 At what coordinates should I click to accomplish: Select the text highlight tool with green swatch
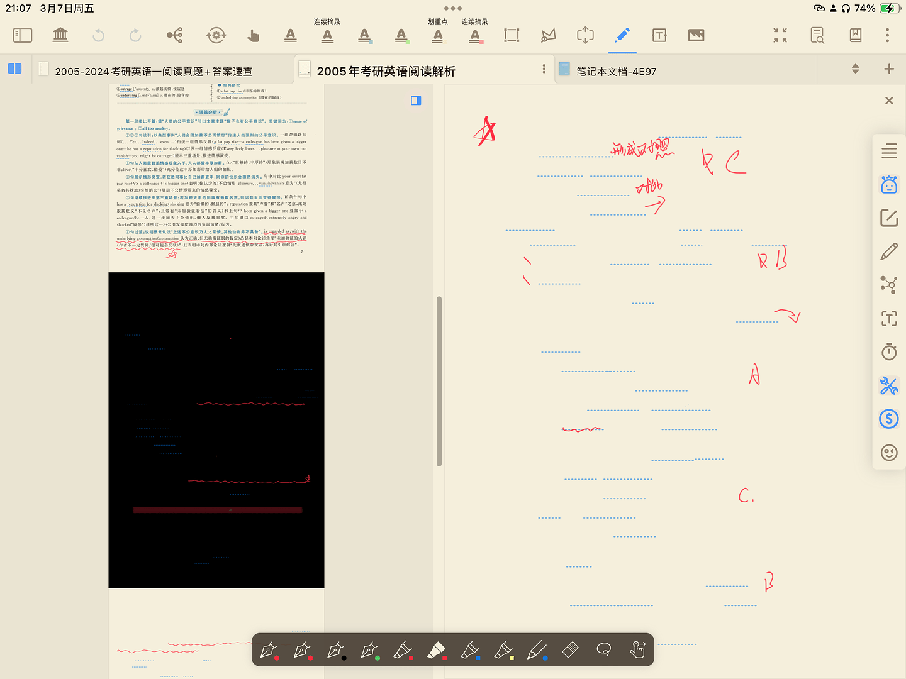tap(401, 35)
